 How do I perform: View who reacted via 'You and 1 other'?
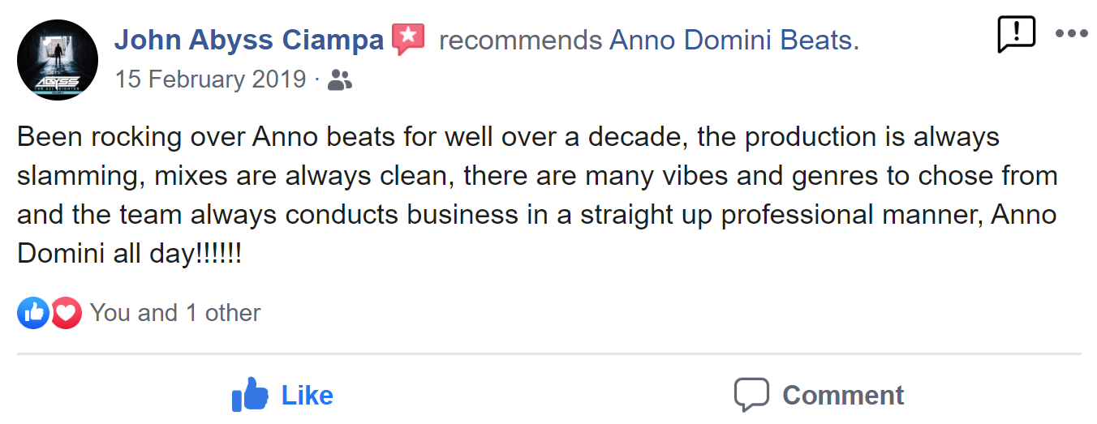(x=175, y=313)
